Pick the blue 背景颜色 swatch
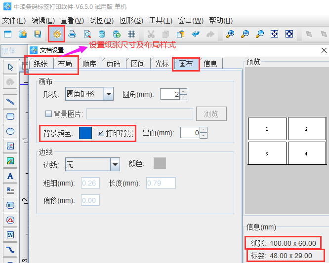 (x=85, y=133)
